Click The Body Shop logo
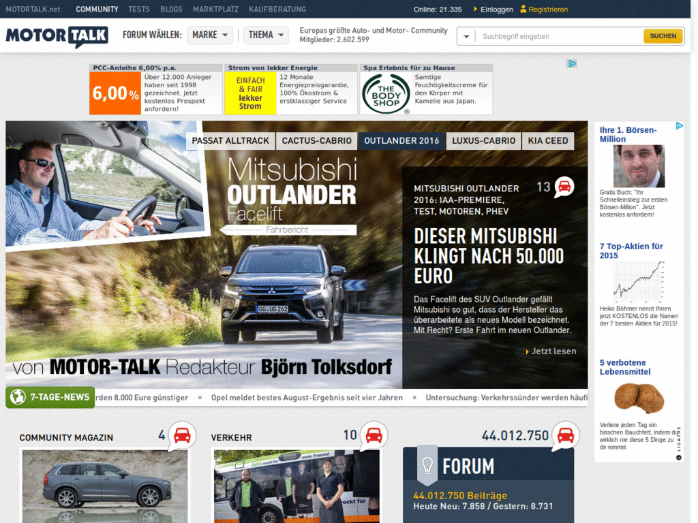698x523 pixels. 386,94
